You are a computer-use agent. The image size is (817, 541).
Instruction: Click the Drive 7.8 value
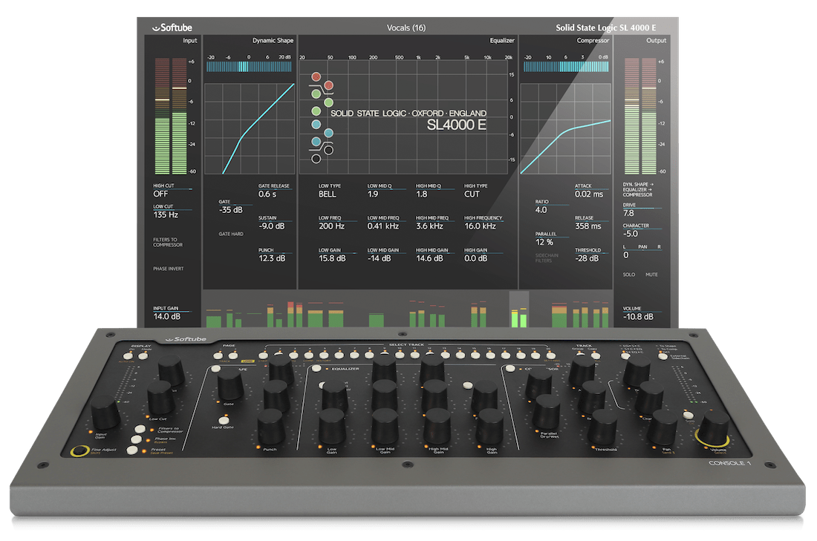[x=628, y=213]
